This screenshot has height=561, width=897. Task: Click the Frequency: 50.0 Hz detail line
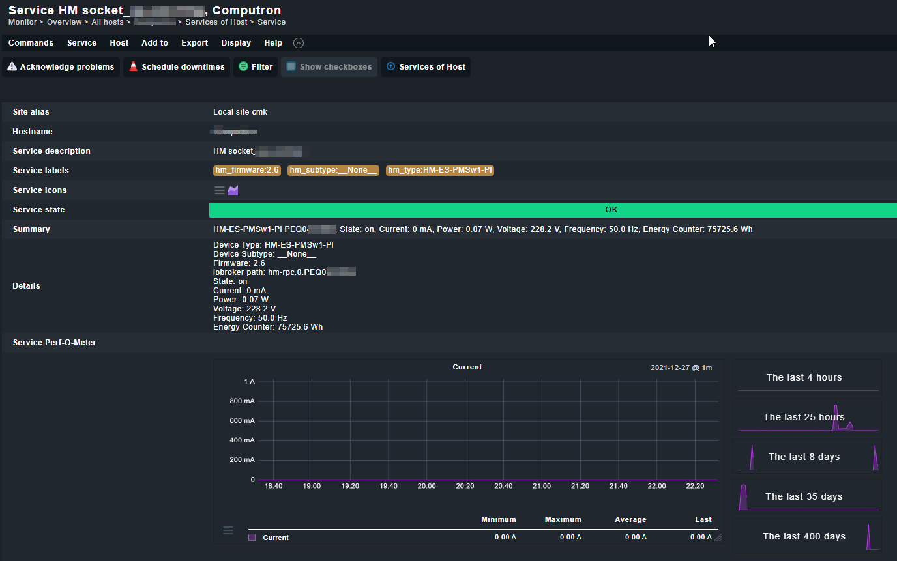point(250,318)
